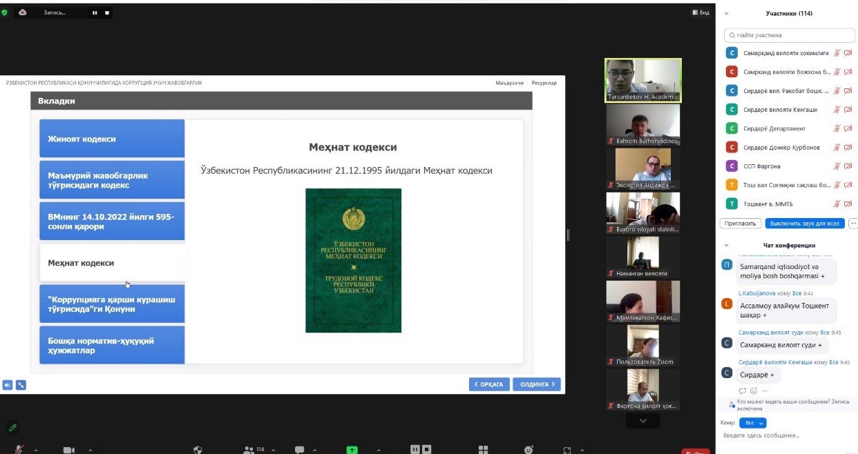Viewport: 858px width, 454px height.
Task: Open the Ресурслар menu in the slide header
Action: 544,83
